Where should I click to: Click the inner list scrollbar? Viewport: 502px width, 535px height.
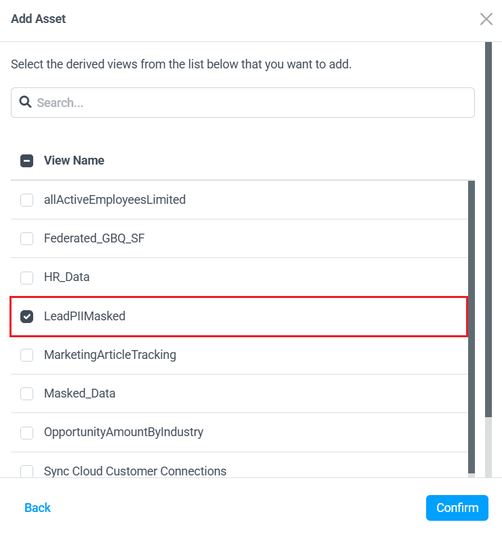point(472,325)
